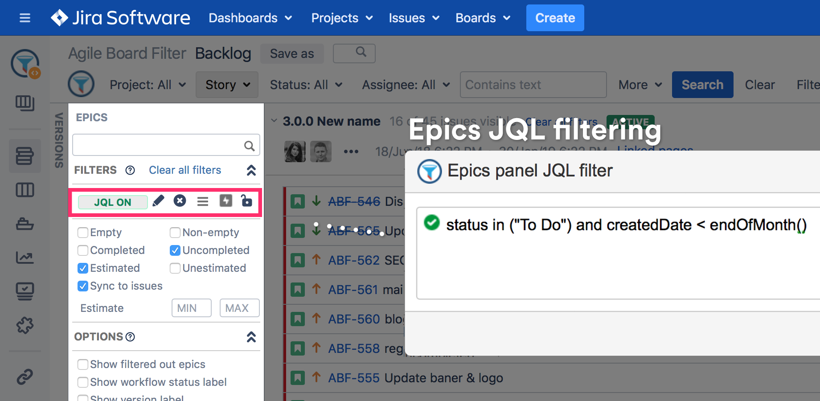The height and width of the screenshot is (401, 820).
Task: Expand the More filters dropdown
Action: tap(639, 85)
